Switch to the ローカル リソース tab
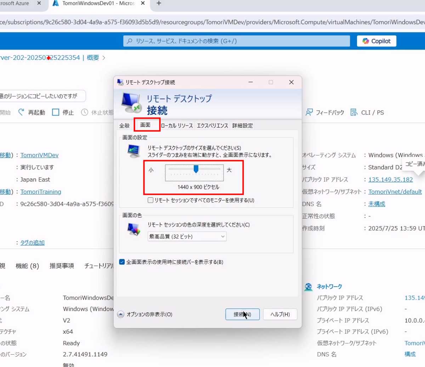The image size is (425, 367). tap(177, 125)
